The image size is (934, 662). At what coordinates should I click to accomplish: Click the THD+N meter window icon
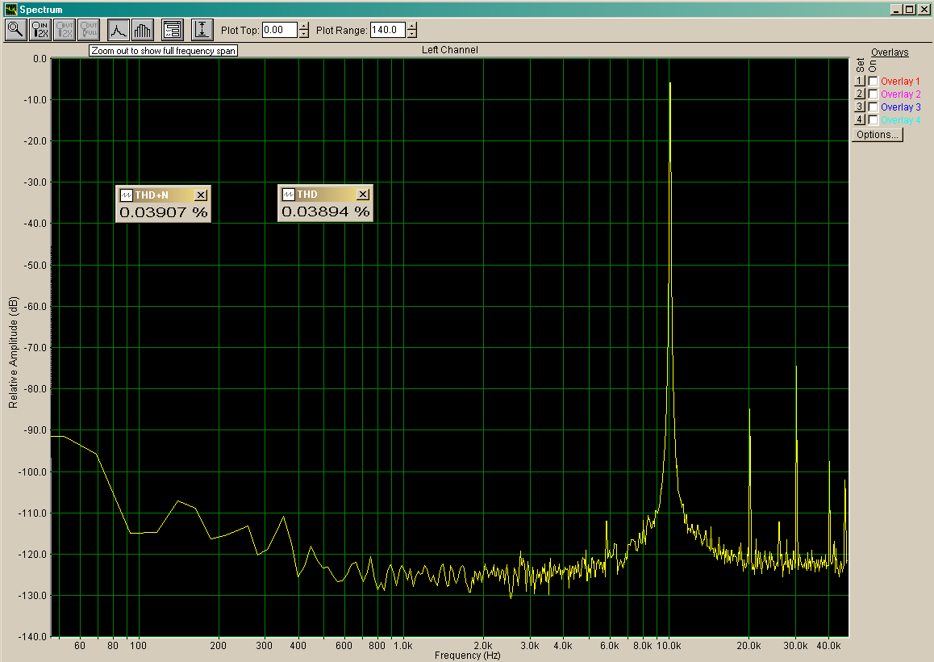pyautogui.click(x=127, y=195)
